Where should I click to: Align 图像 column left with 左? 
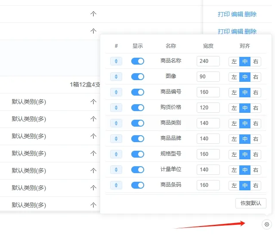[234, 77]
